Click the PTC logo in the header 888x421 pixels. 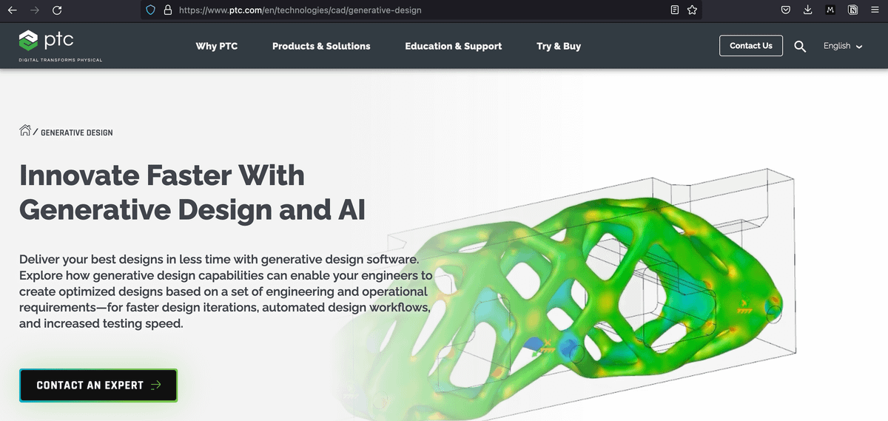47,41
